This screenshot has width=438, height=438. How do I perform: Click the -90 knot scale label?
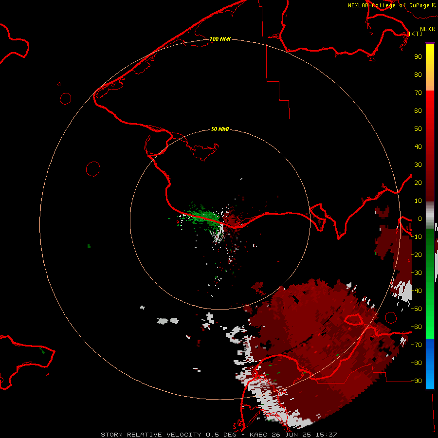point(417,381)
